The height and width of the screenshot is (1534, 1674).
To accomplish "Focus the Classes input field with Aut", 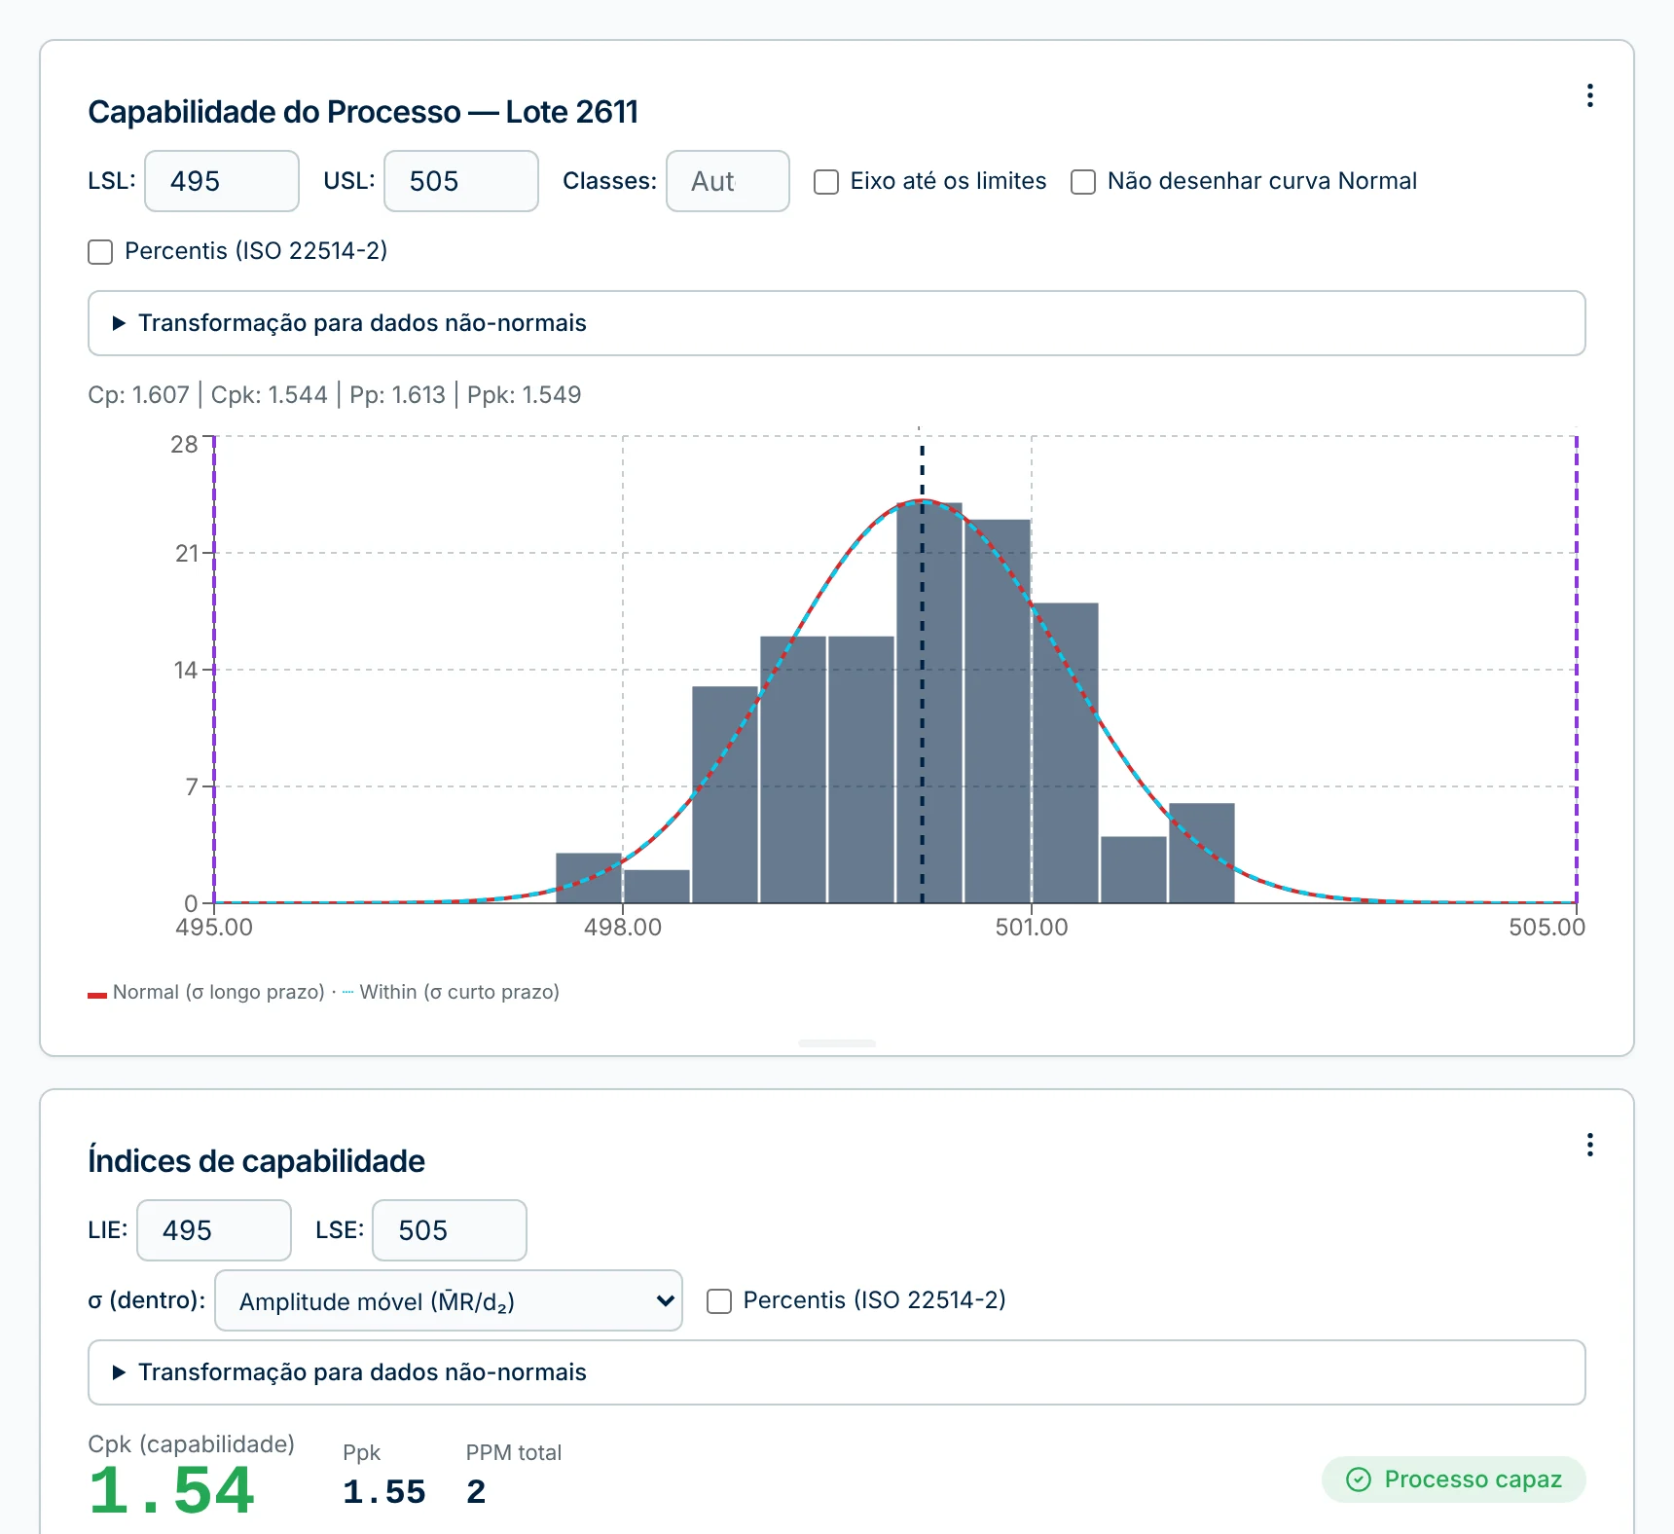I will [728, 181].
